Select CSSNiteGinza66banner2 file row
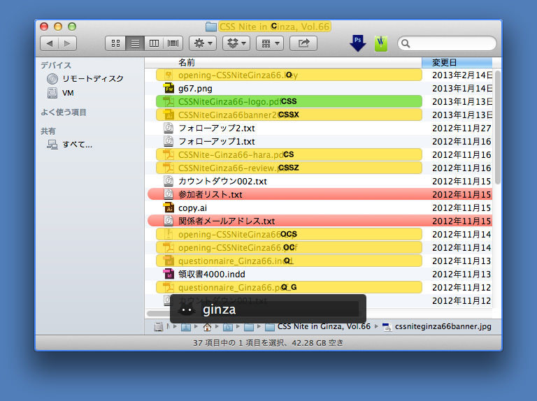This screenshot has width=537, height=401. click(289, 115)
